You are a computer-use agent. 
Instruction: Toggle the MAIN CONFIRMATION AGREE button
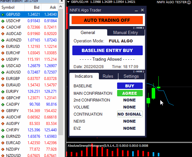click(x=130, y=93)
